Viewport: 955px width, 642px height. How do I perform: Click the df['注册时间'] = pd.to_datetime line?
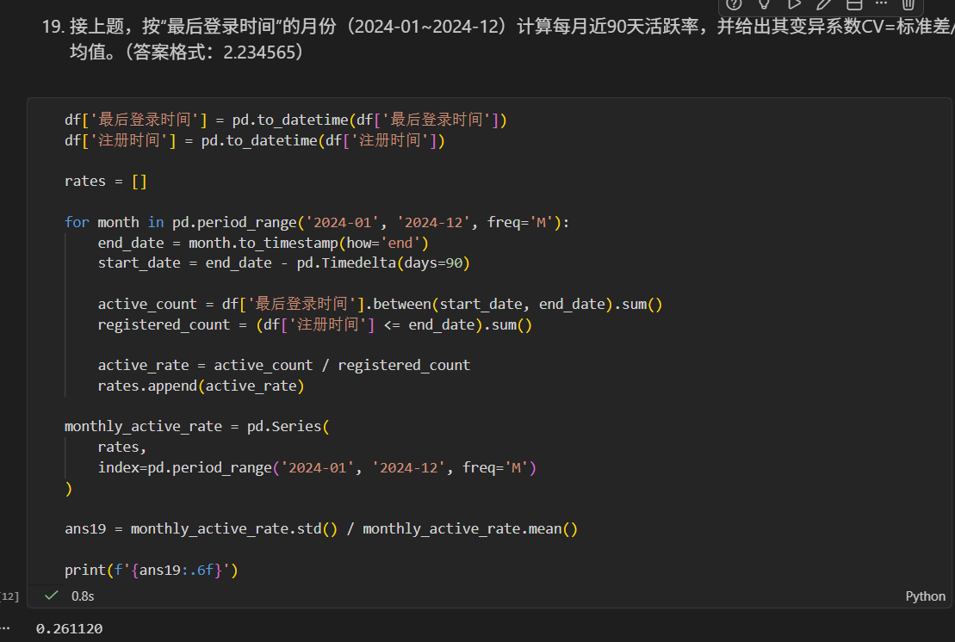click(255, 140)
